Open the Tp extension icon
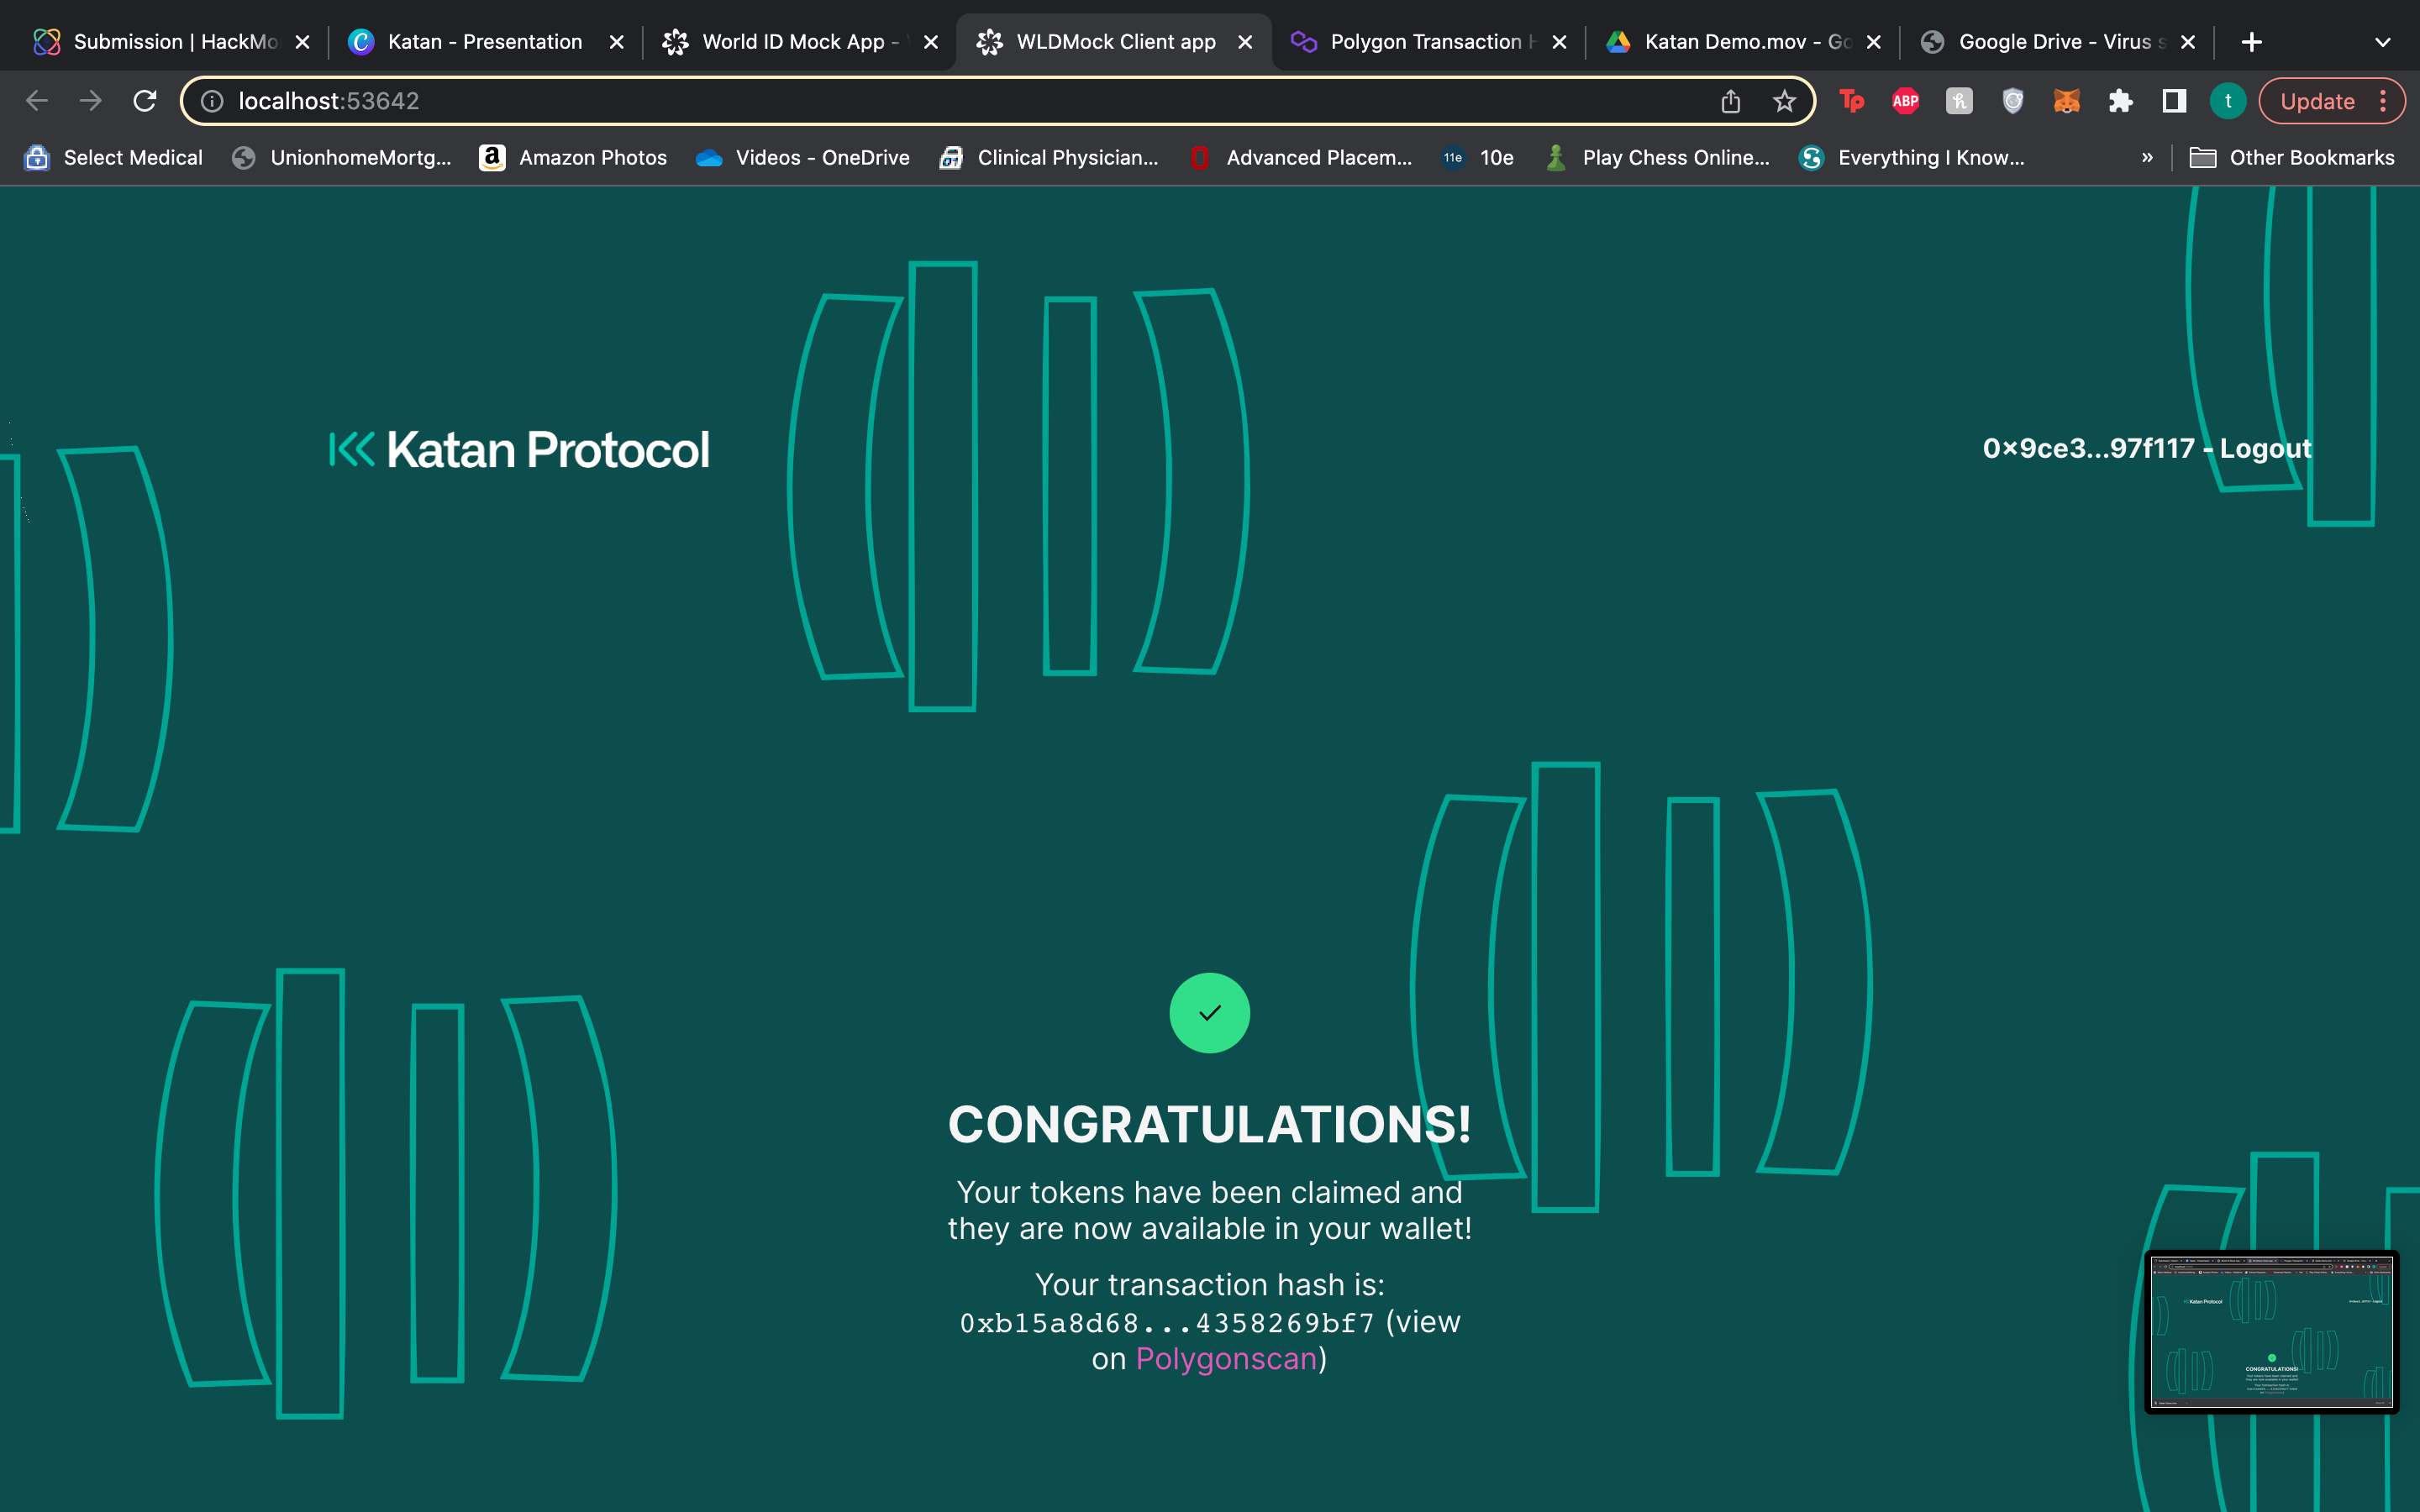The height and width of the screenshot is (1512, 2420). (1852, 101)
